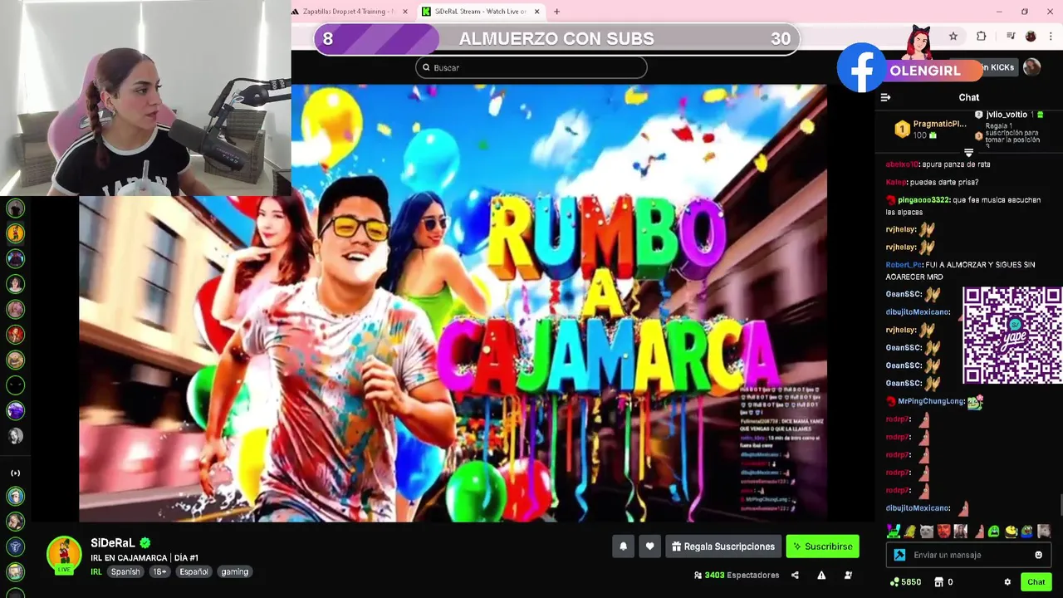1063x598 pixels.
Task: Click the Chat panel header title
Action: (x=968, y=97)
